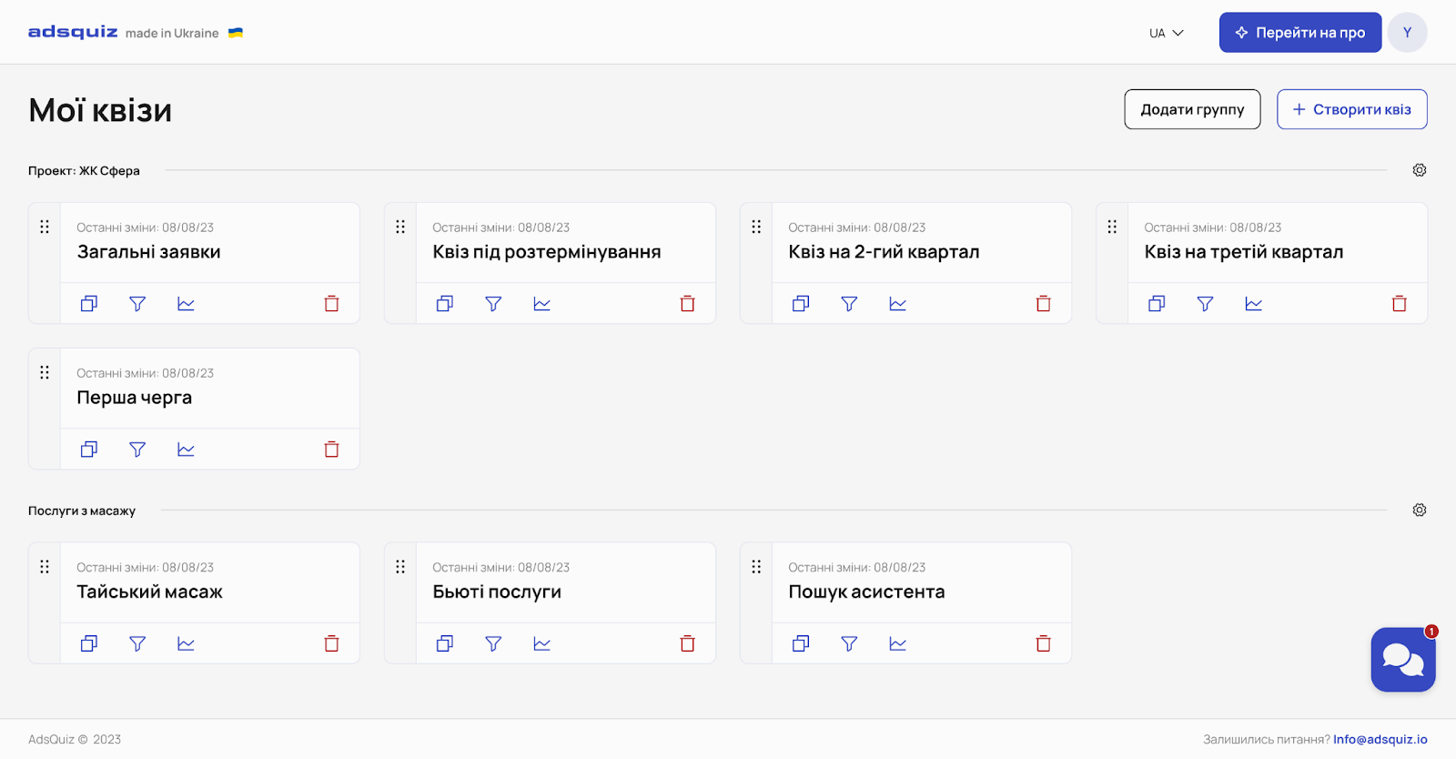
Task: Delete the "Квіз на третій квартал" quiz
Action: (1400, 304)
